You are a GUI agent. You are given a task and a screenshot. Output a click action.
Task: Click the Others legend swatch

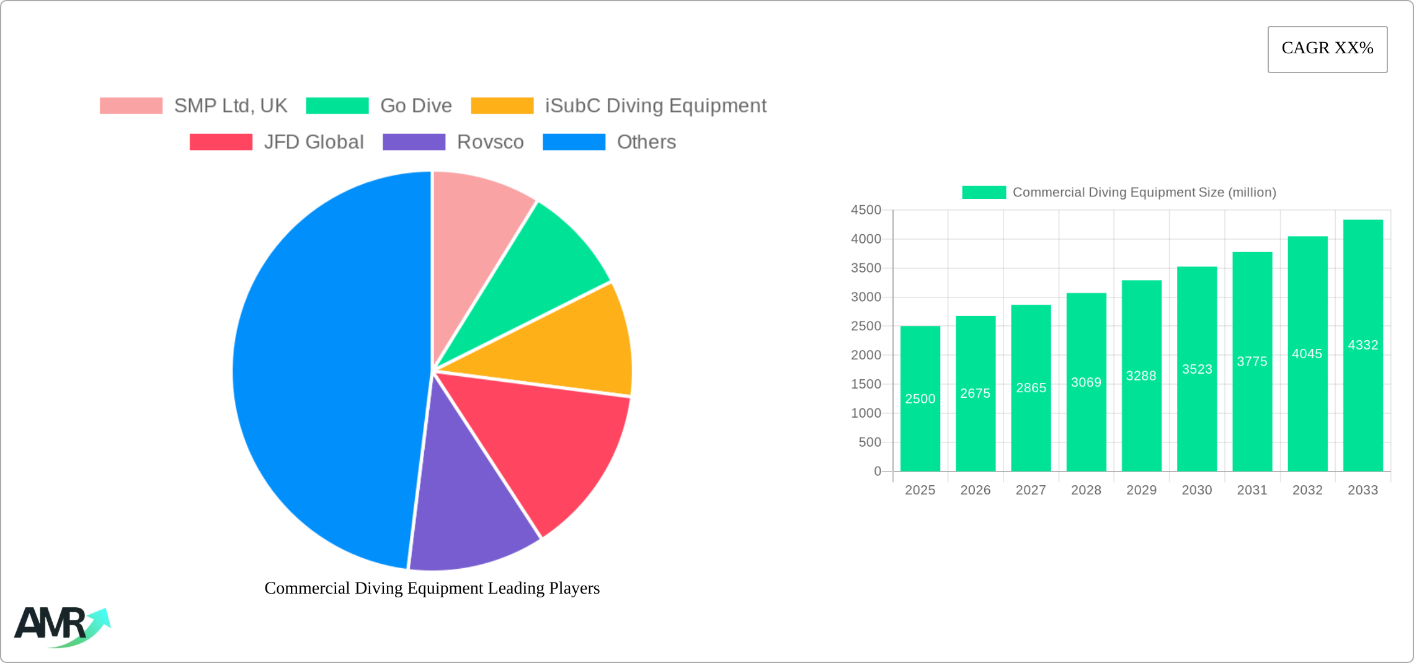tap(574, 142)
